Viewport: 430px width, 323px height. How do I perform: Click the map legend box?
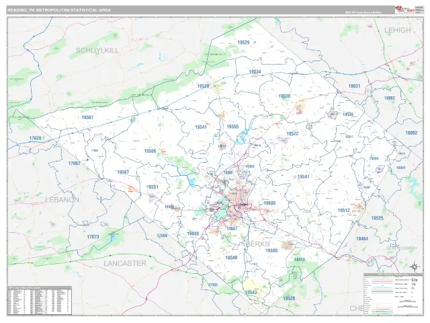pyautogui.click(x=393, y=294)
